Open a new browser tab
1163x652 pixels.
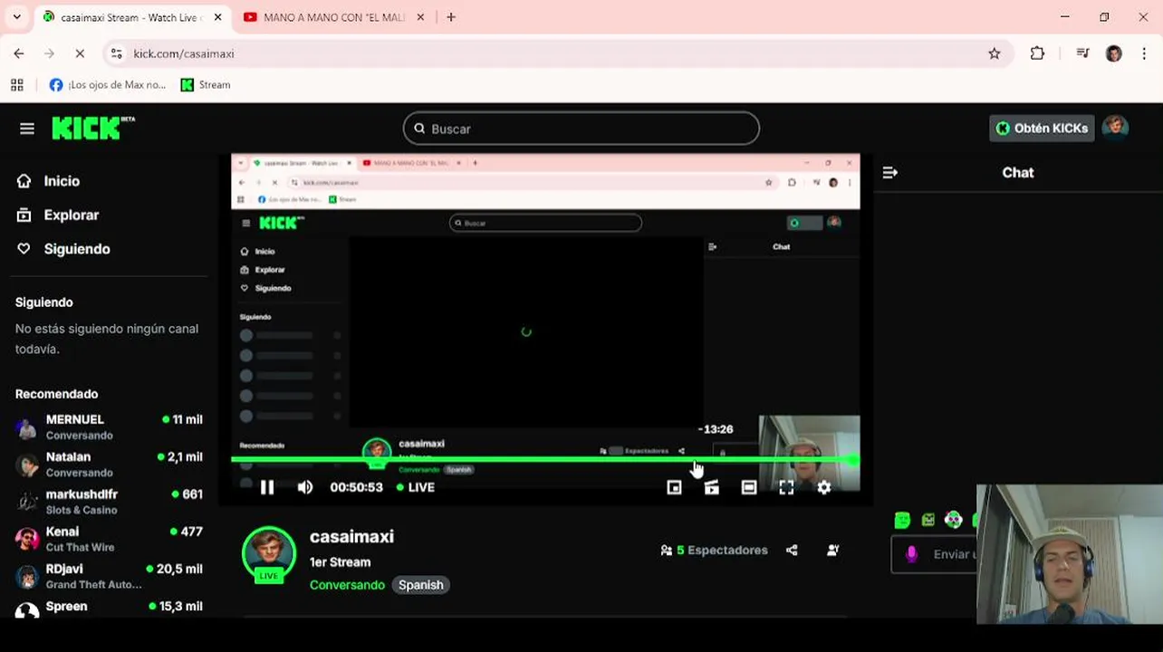(x=451, y=17)
